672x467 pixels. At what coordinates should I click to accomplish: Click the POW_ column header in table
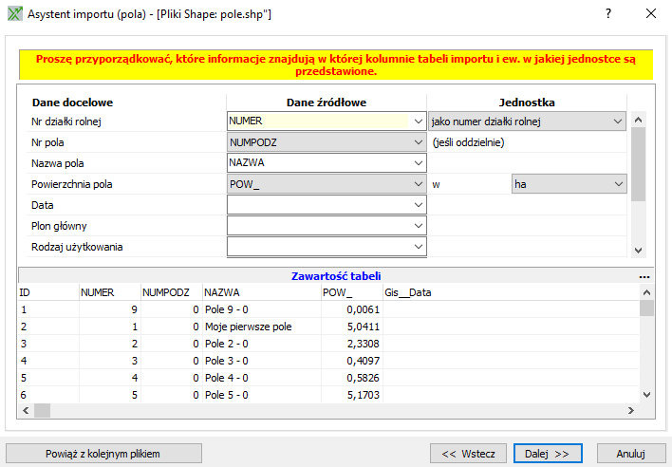point(352,292)
